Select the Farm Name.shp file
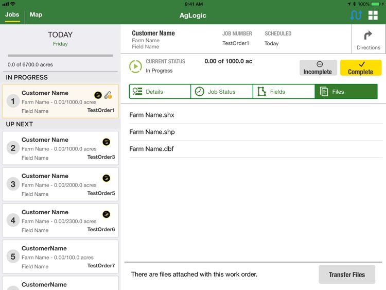Screen dimensions: 386x290 [x=256, y=132]
